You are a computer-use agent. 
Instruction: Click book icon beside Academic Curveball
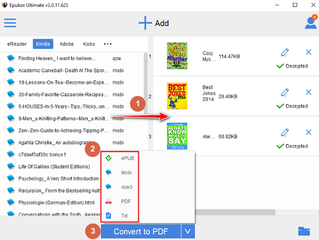11,70
